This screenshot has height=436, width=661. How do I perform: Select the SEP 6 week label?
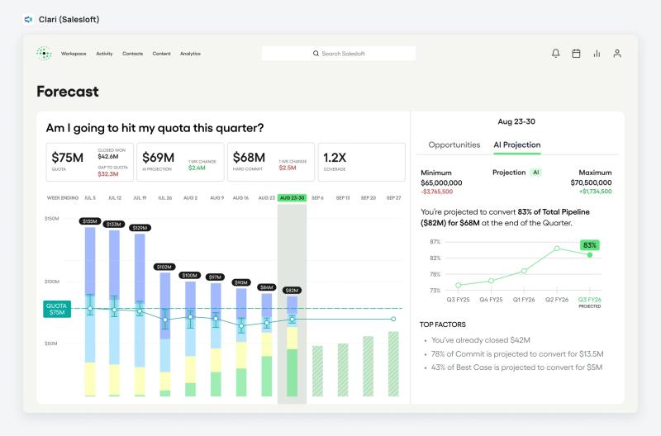(317, 198)
